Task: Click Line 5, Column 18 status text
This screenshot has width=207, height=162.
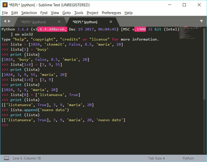Action: 27,158
